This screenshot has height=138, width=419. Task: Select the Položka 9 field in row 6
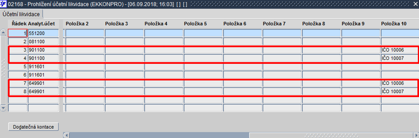361,74
